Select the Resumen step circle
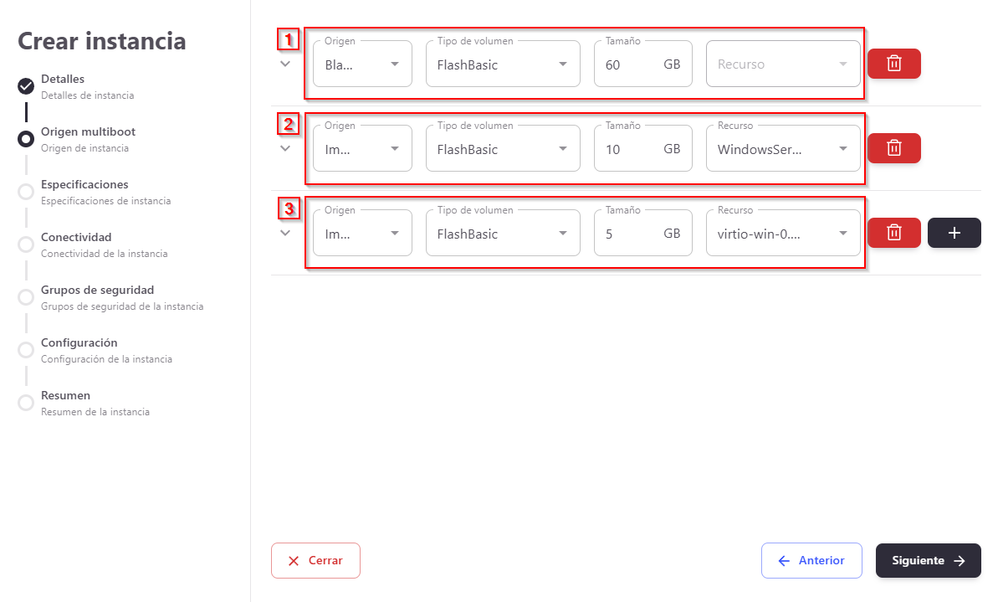 pyautogui.click(x=26, y=402)
